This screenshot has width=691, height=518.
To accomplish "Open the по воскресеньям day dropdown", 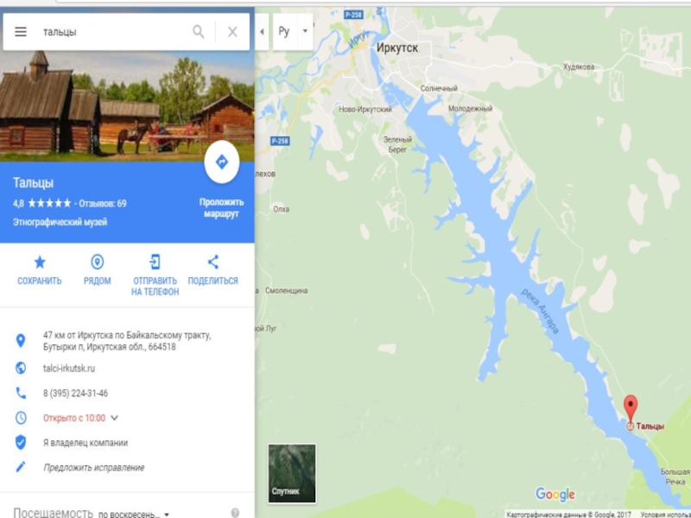I will click(134, 514).
